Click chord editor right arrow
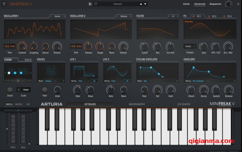 [x=31, y=73]
